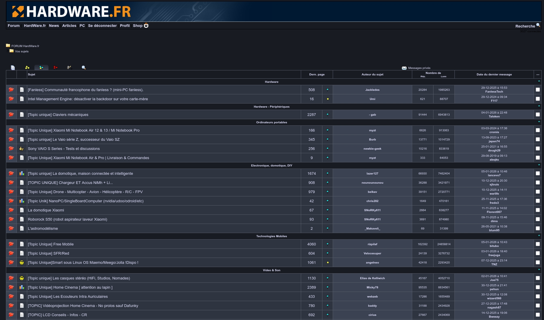544x320 pixels.
Task: Tick the checkbox for Topic unique SFR/Red
Action: point(537,253)
